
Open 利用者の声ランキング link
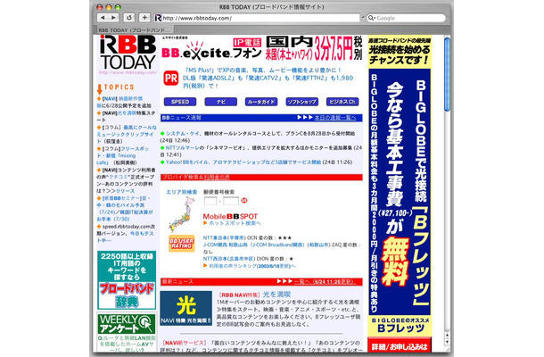[251, 266]
